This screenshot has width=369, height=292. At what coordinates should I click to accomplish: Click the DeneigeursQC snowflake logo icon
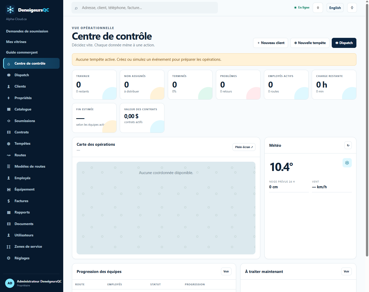click(x=10, y=10)
